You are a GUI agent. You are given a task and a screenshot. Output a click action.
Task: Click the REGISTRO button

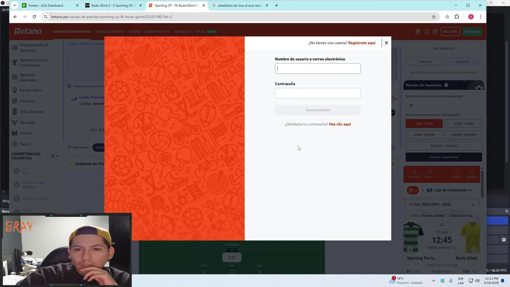coord(450,31)
